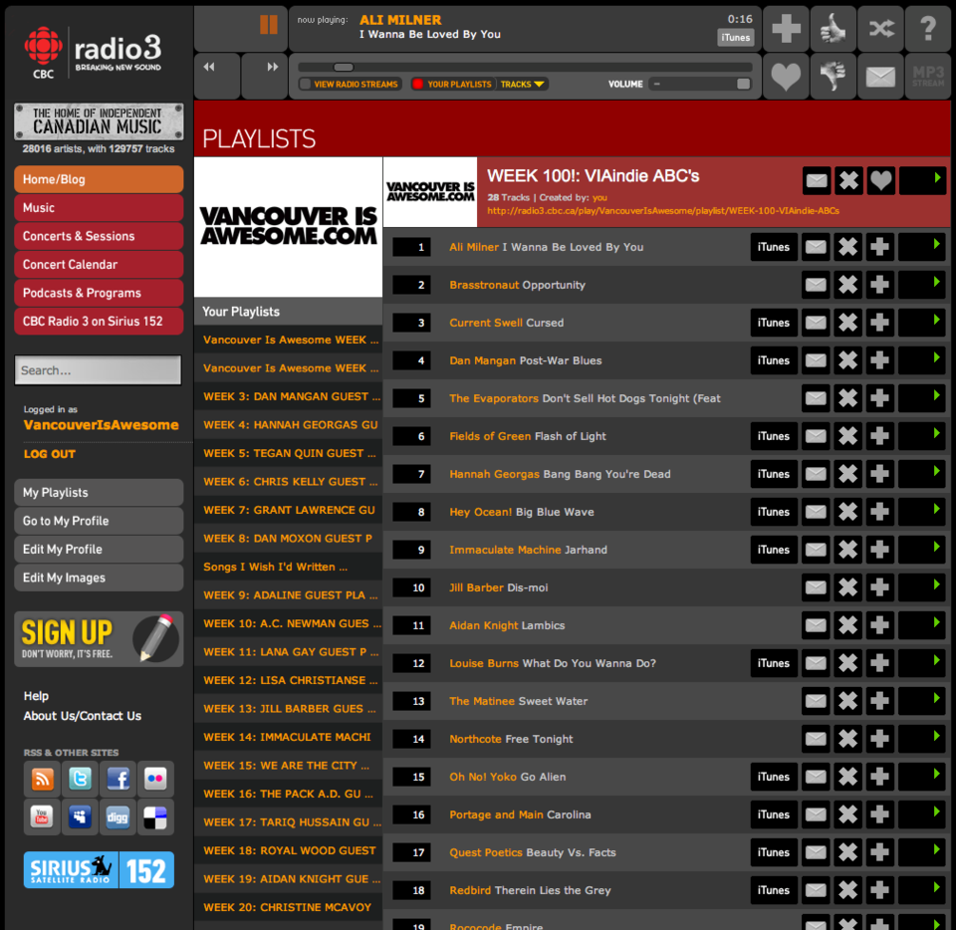Image resolution: width=956 pixels, height=930 pixels.
Task: Give the current song a thumbs up
Action: [833, 28]
